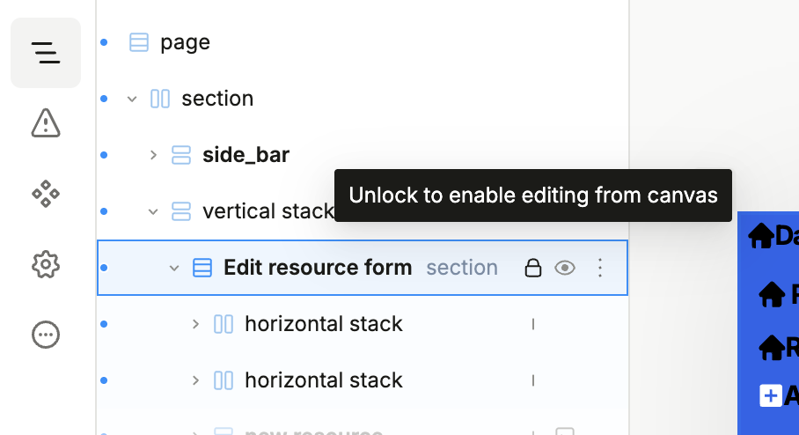Open the warnings triangle panel
This screenshot has height=435, width=799.
click(x=46, y=123)
